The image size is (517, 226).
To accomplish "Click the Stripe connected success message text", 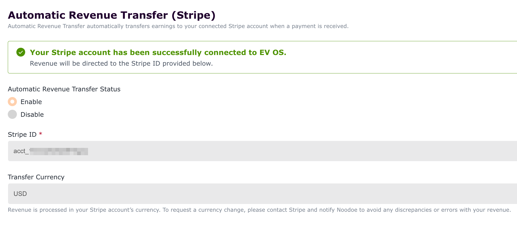I will click(x=158, y=52).
